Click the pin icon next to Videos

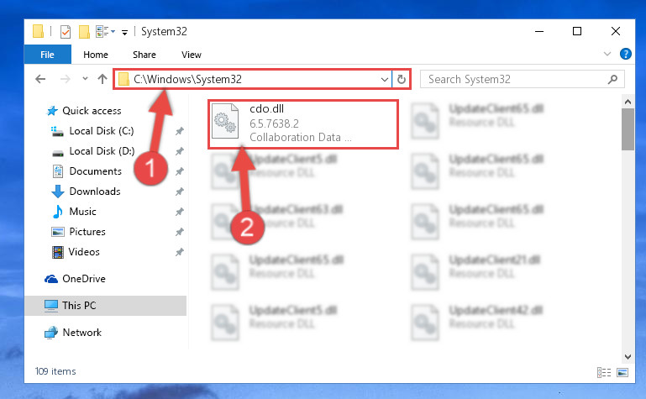click(179, 252)
